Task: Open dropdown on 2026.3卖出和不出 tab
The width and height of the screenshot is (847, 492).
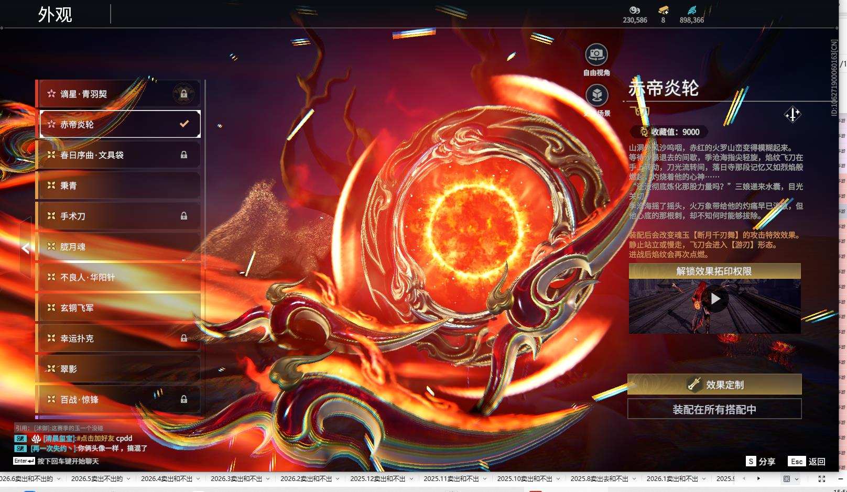Action: pos(268,479)
